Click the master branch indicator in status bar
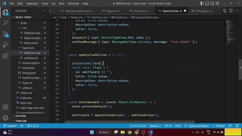This screenshot has width=242, height=136. [x=10, y=126]
